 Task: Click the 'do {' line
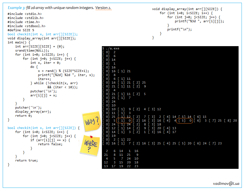(x=34, y=67)
